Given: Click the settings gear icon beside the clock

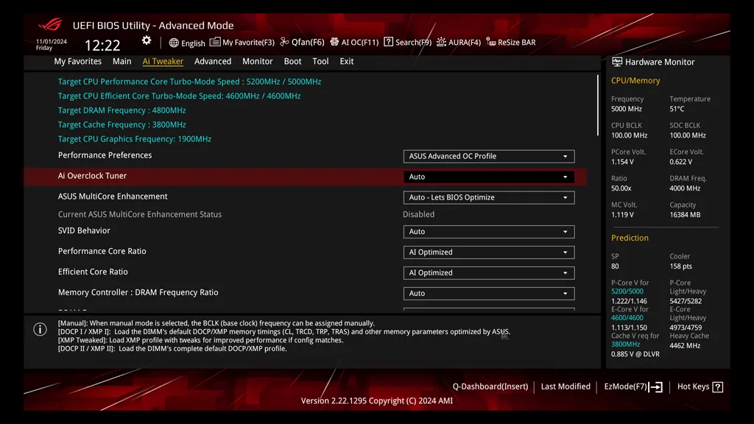Looking at the screenshot, I should (x=147, y=41).
